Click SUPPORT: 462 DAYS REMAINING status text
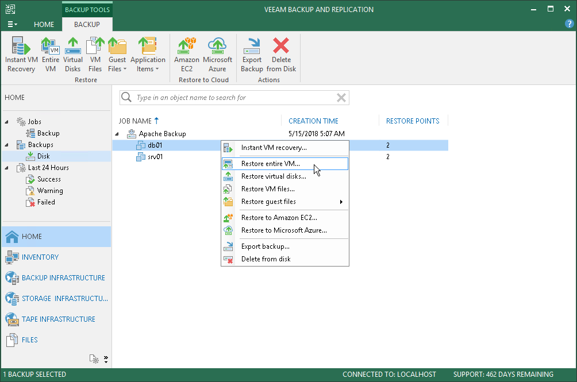Image resolution: width=577 pixels, height=382 pixels. coord(503,375)
